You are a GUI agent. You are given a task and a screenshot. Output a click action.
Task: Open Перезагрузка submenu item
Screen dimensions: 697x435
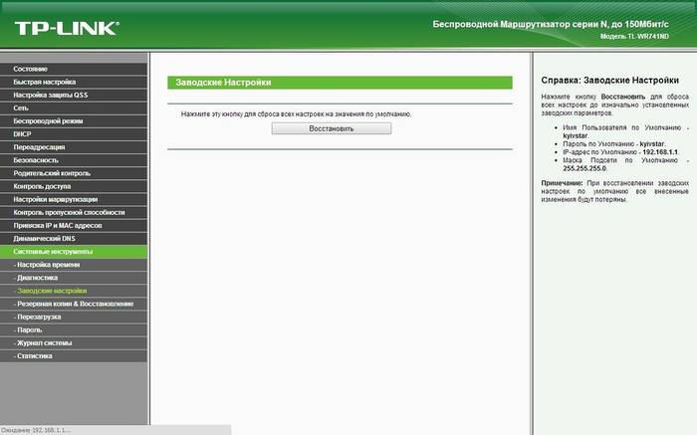[74, 317]
